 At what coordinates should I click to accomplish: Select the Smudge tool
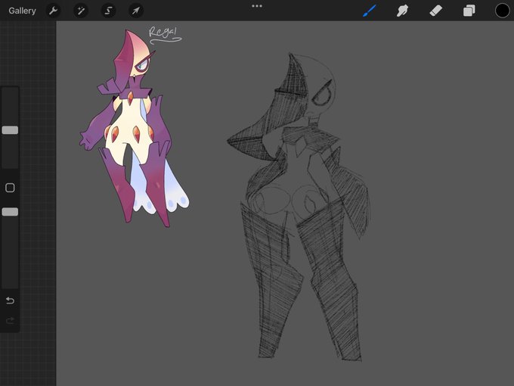coord(402,11)
